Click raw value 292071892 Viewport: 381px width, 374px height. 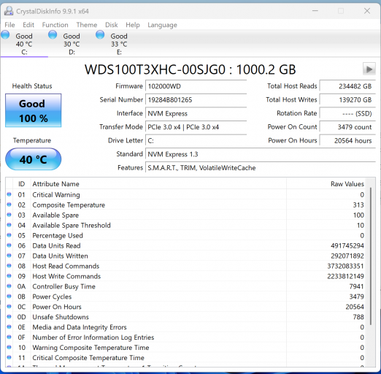pyautogui.click(x=347, y=256)
